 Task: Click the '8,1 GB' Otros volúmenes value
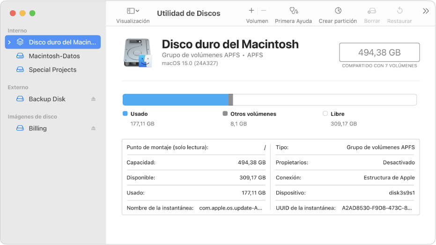(238, 124)
